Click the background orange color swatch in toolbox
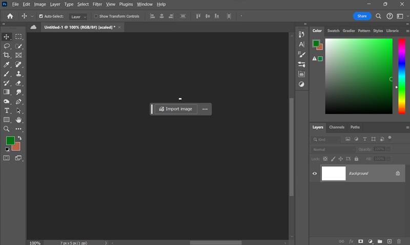 (17, 148)
